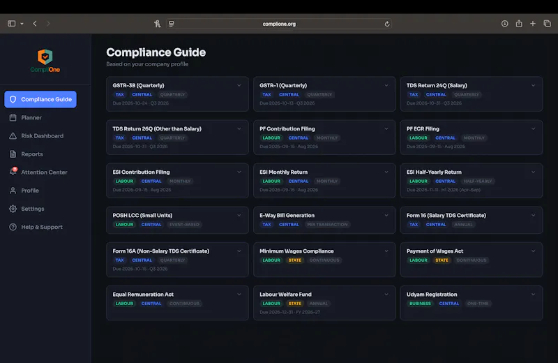Expand the Udyam Registration card
The height and width of the screenshot is (363, 558).
533,295
